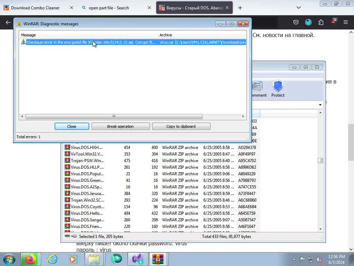
Task: Click the WinRAR file list scroll up arrow
Action: click(320, 113)
